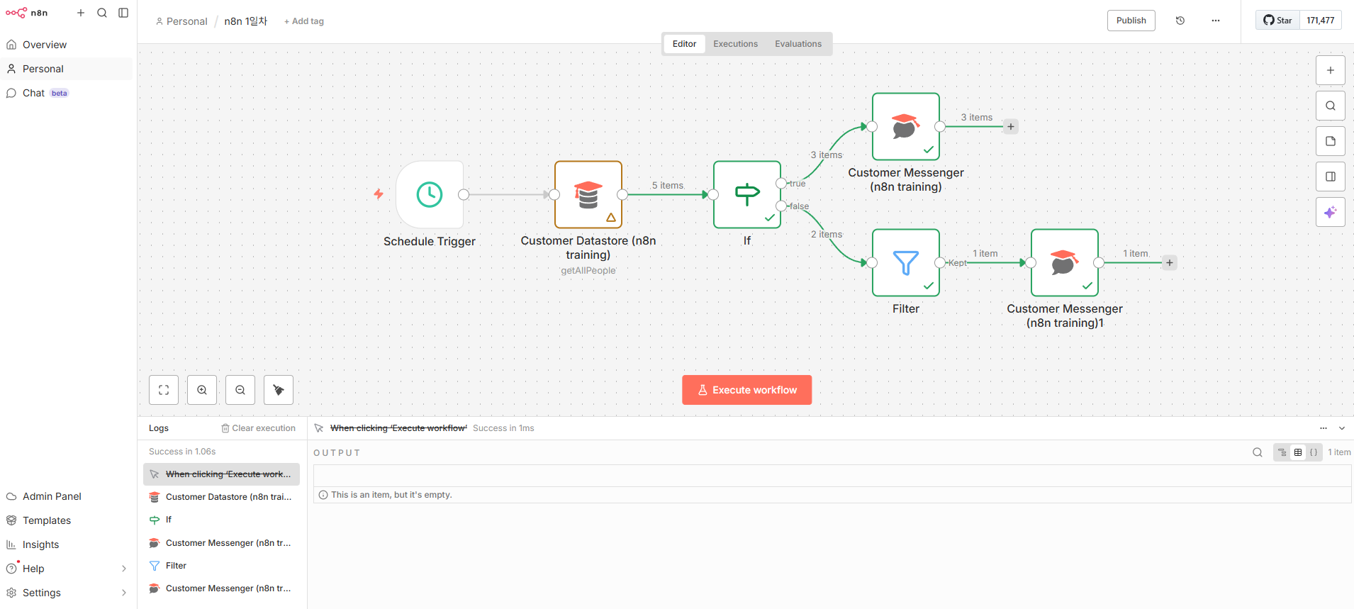Open canvas node search magnifier button

click(x=1331, y=106)
